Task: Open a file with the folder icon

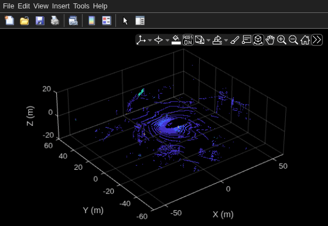Action: pyautogui.click(x=24, y=21)
